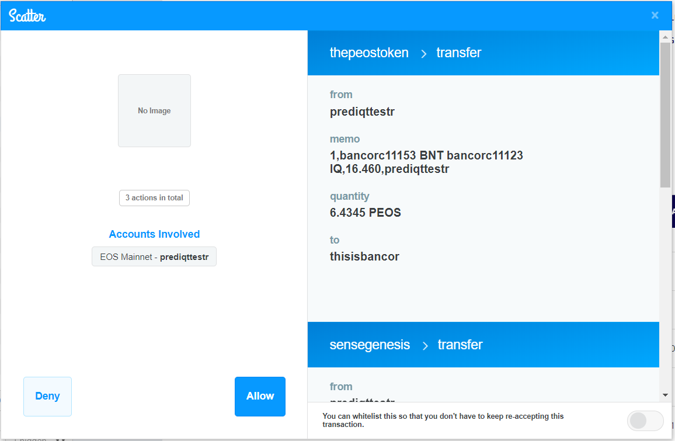Click the from label under thepeostoken
Image resolution: width=675 pixels, height=441 pixels.
(x=341, y=94)
